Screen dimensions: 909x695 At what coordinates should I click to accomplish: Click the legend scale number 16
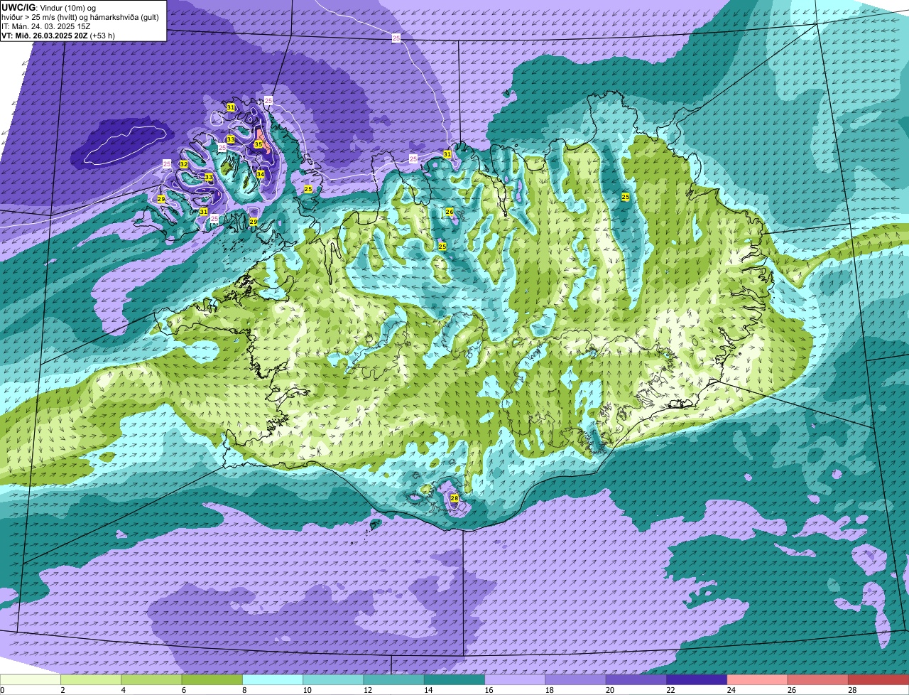[x=489, y=690]
